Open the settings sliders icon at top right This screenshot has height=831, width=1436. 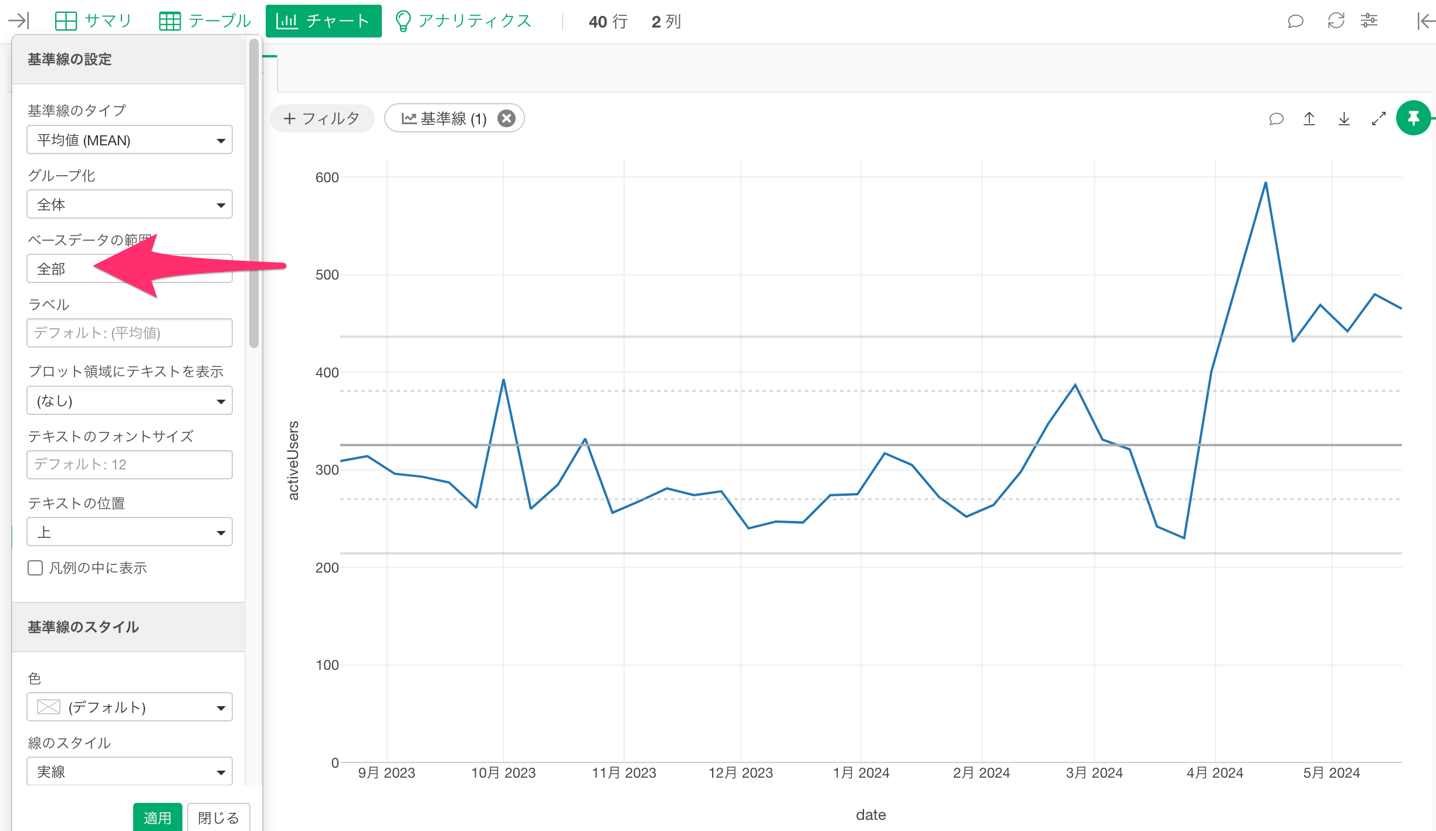1369,21
